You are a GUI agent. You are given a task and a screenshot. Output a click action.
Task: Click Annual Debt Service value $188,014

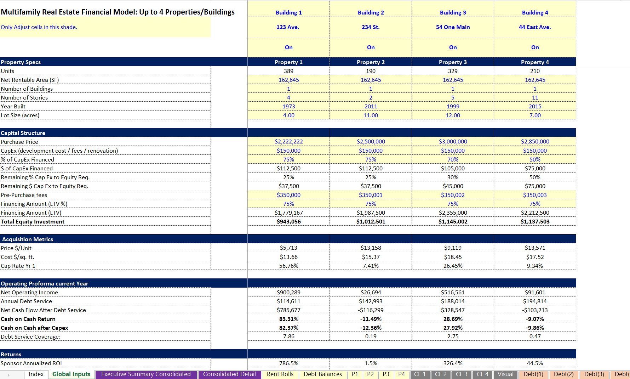(x=453, y=301)
